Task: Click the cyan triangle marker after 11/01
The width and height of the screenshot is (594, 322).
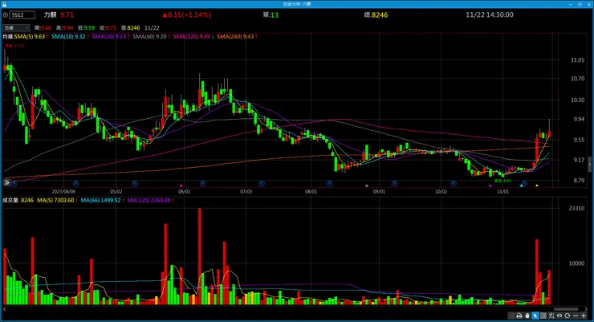Action: (x=521, y=185)
